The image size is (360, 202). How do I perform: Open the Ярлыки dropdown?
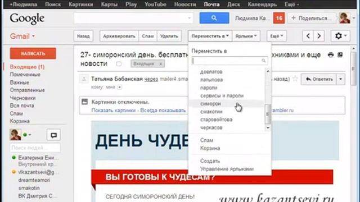246,36
